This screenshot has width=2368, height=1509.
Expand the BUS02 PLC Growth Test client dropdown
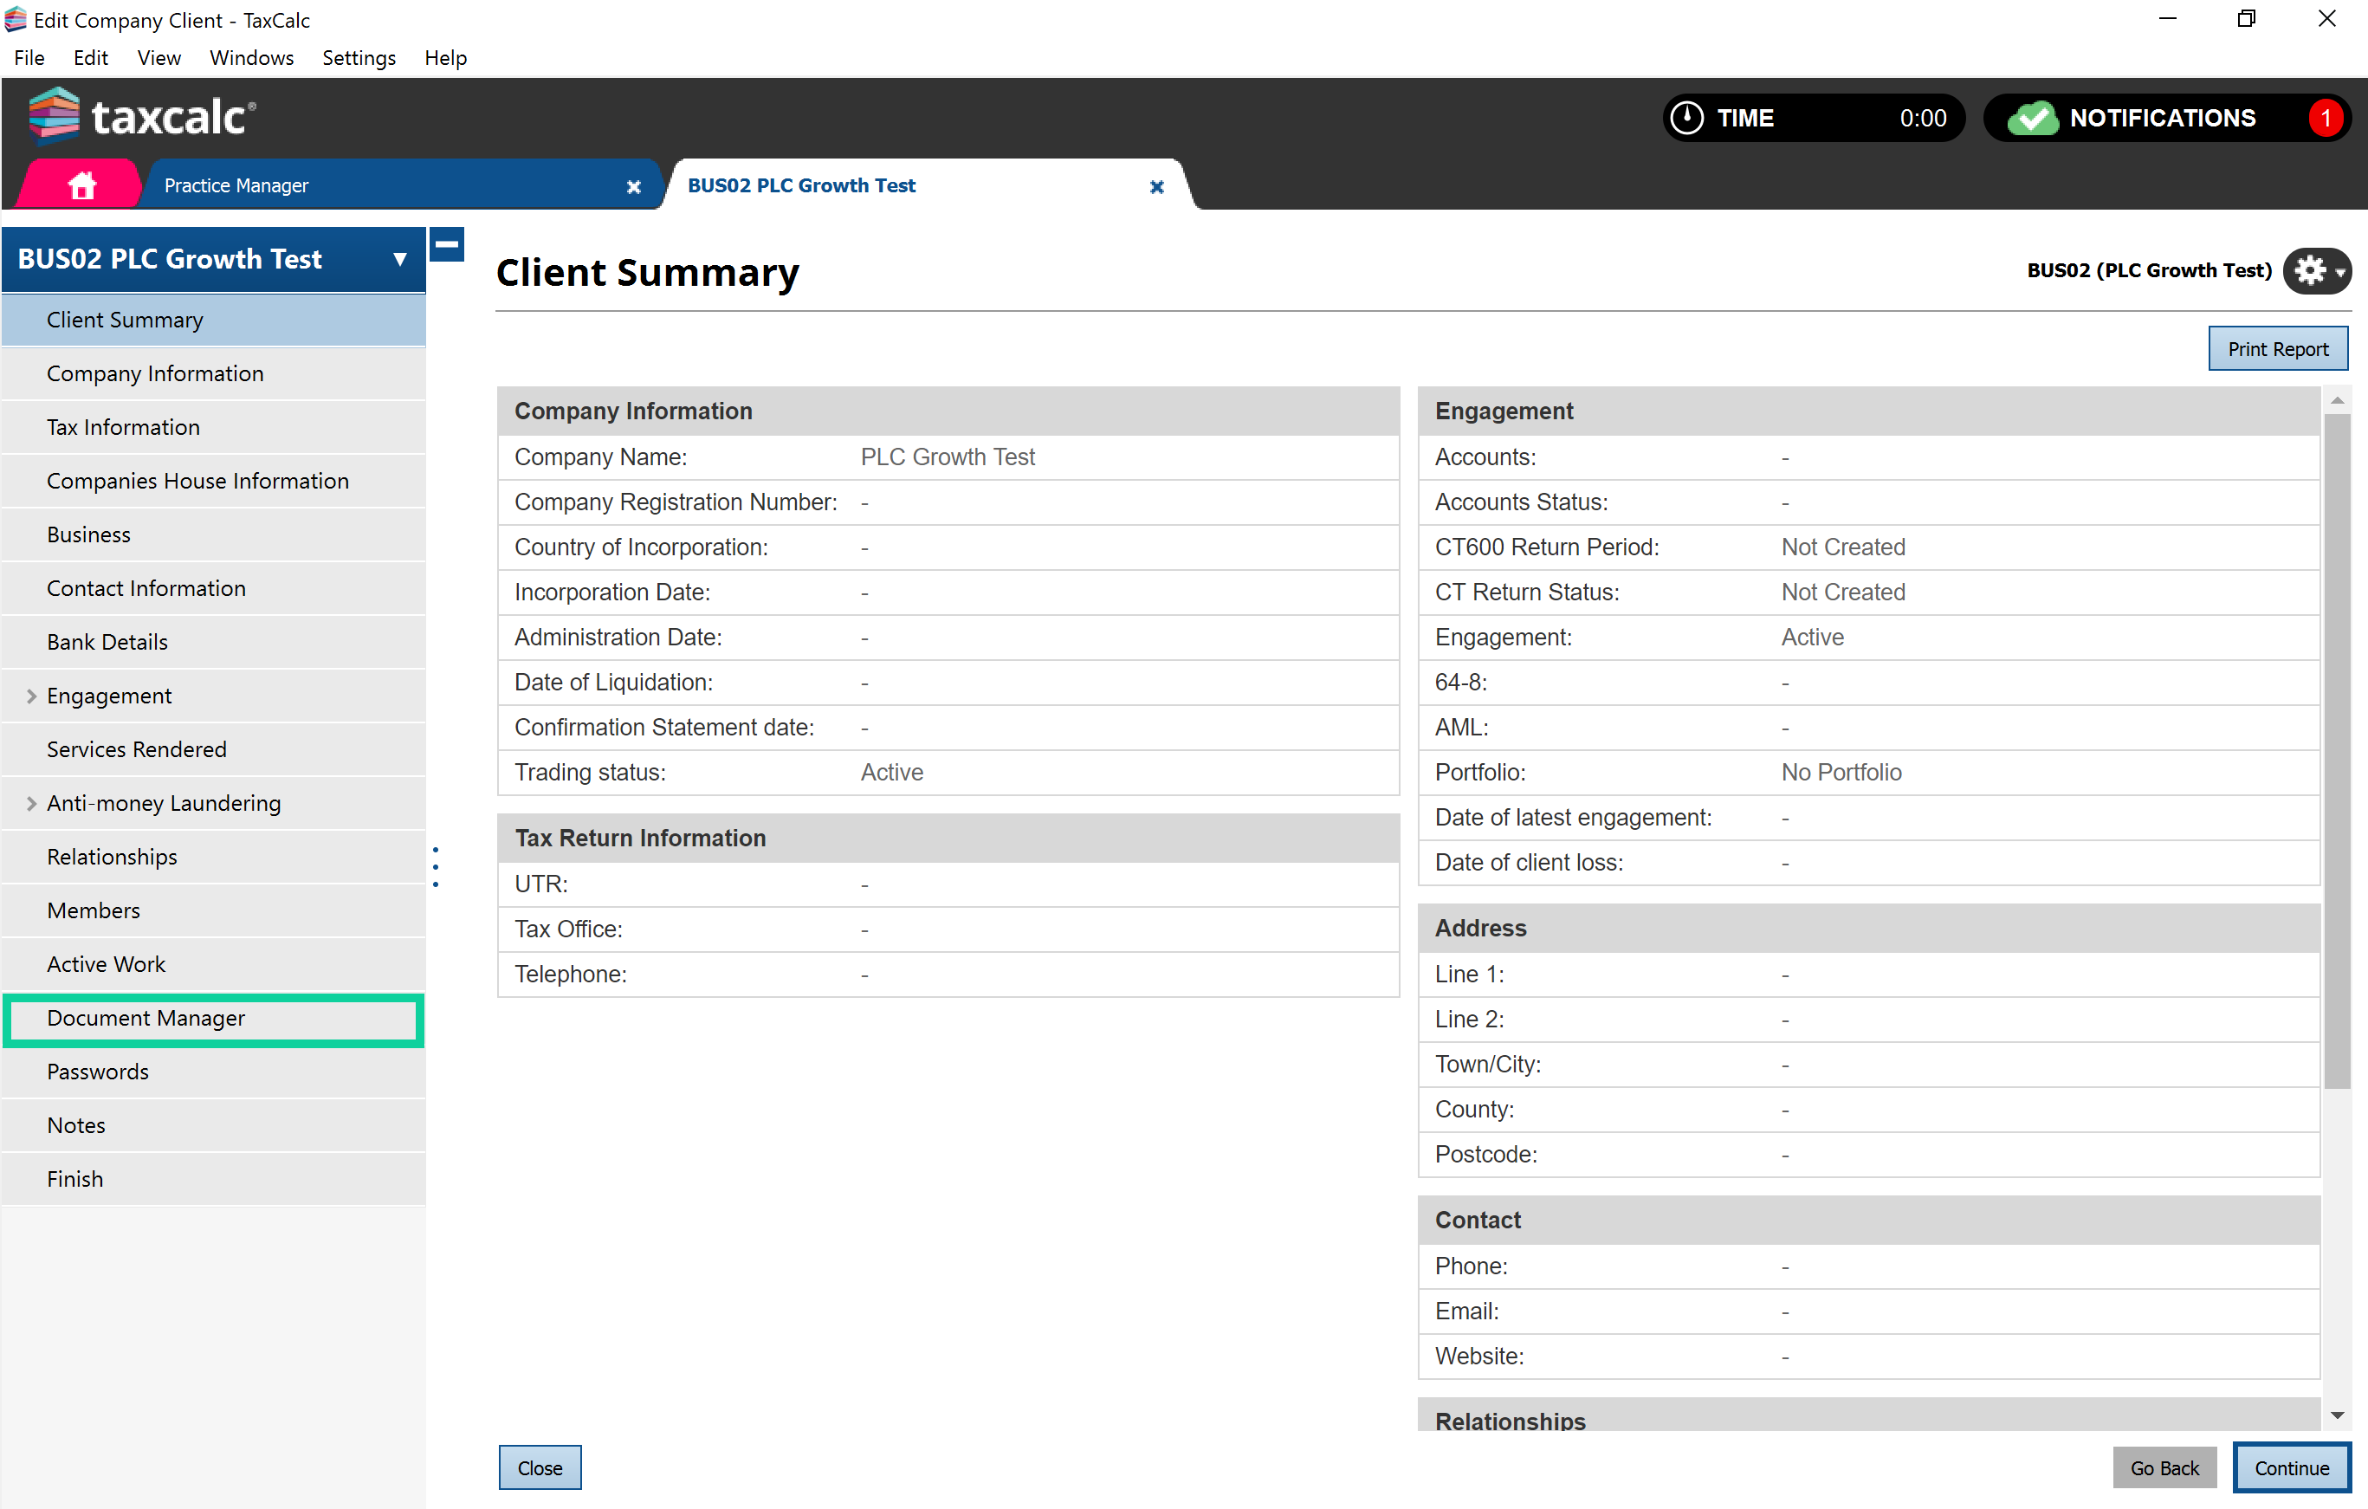point(399,260)
